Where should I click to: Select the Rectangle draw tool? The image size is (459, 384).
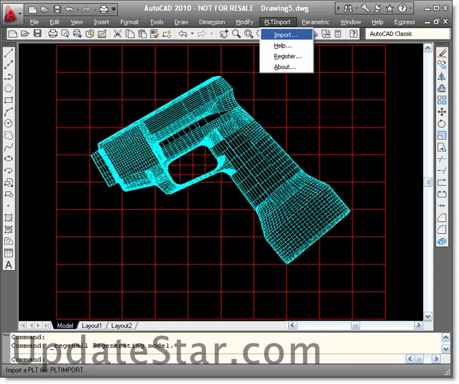click(x=8, y=100)
